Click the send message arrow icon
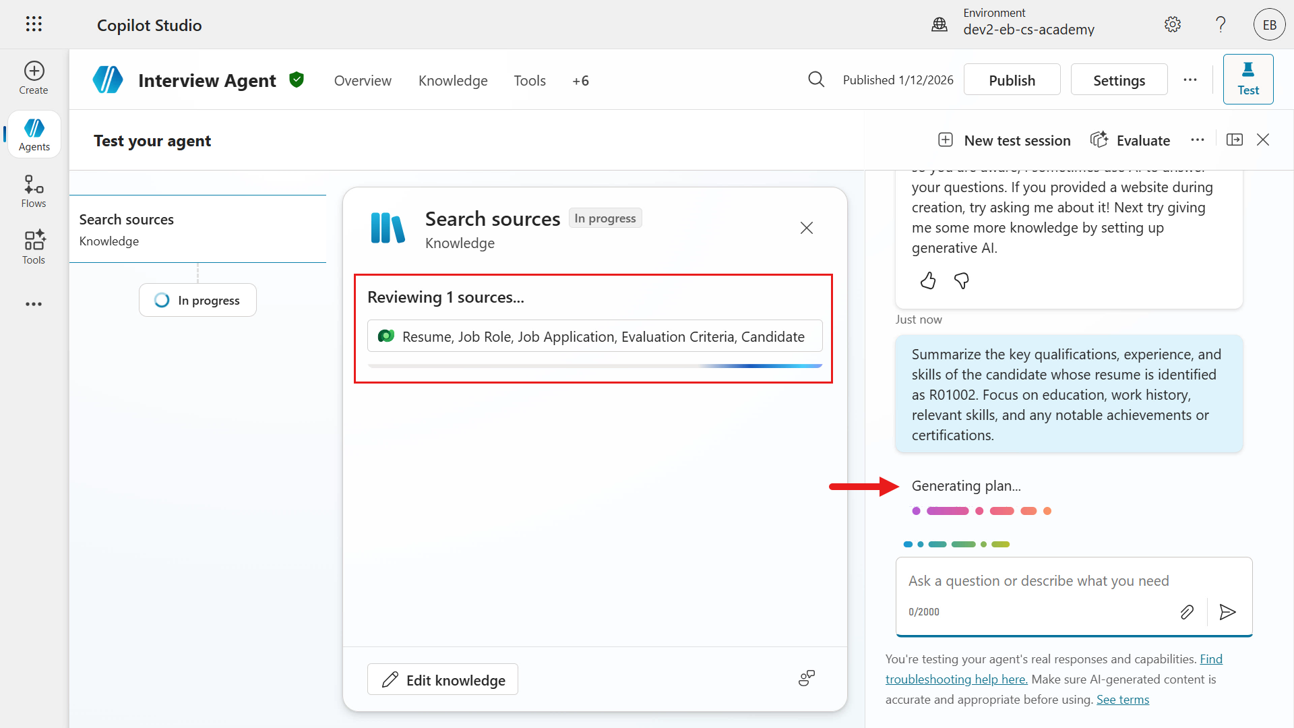Screen dimensions: 1294x728 pos(1227,611)
